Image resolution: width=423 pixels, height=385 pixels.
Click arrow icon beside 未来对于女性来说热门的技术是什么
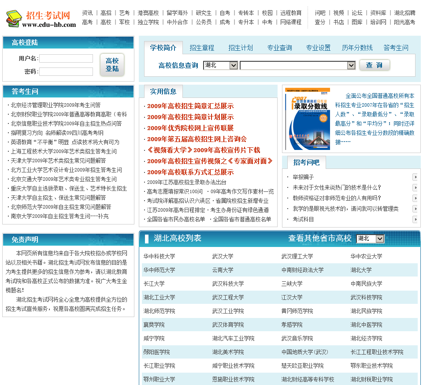click(x=416, y=187)
